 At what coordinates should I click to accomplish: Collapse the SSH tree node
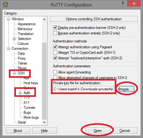[14, 73]
